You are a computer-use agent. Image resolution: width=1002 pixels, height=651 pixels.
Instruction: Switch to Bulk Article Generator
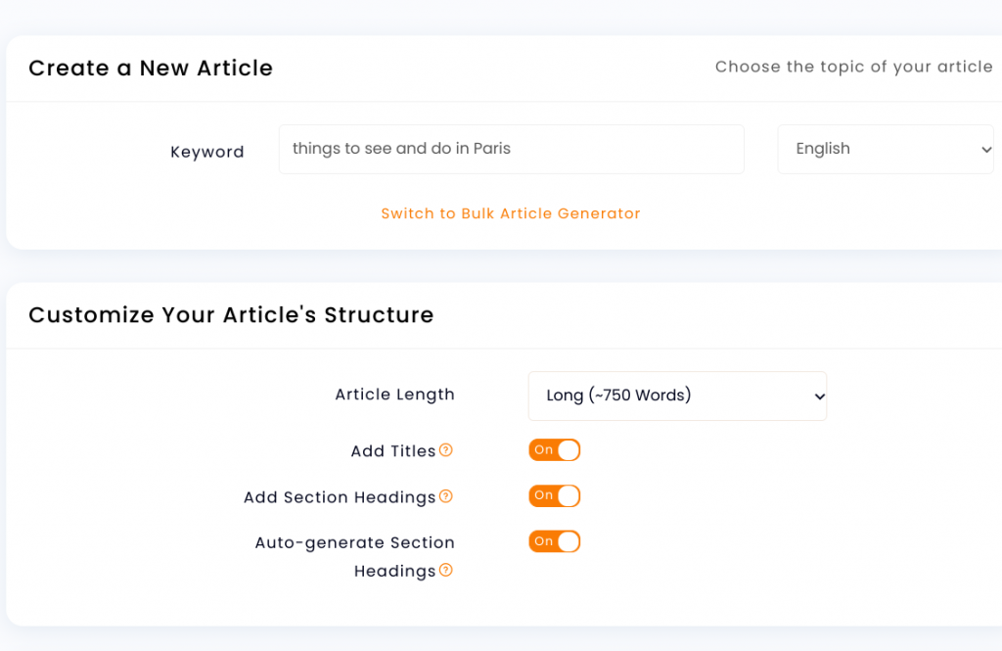tap(511, 213)
